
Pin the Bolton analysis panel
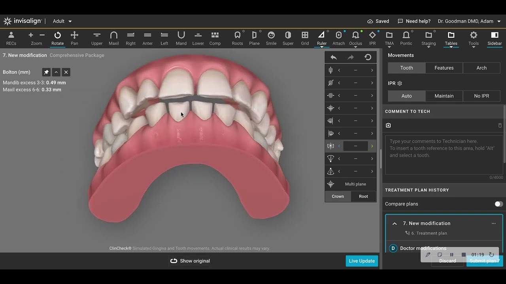(x=46, y=72)
